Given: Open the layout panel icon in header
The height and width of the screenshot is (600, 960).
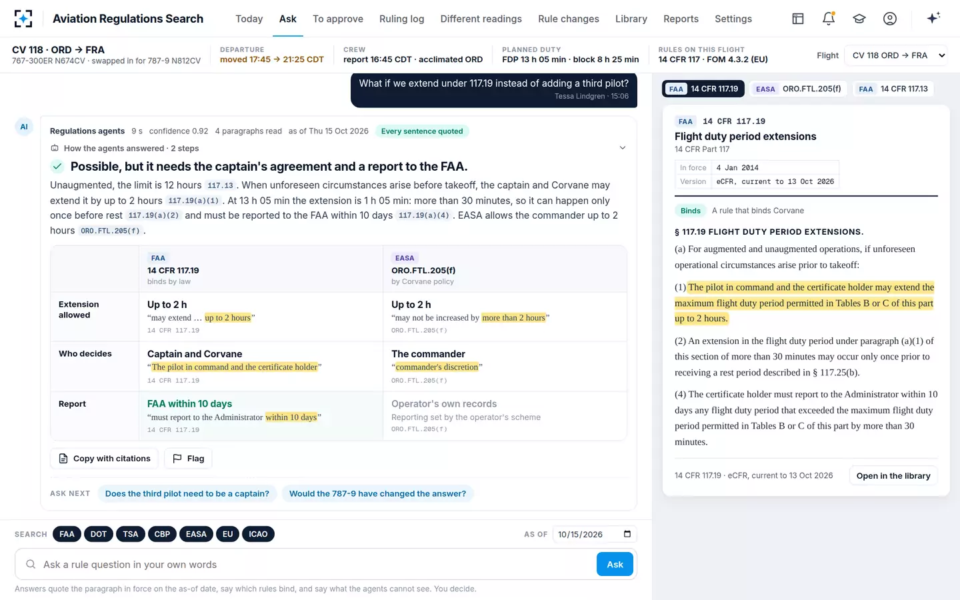Looking at the screenshot, I should tap(798, 19).
